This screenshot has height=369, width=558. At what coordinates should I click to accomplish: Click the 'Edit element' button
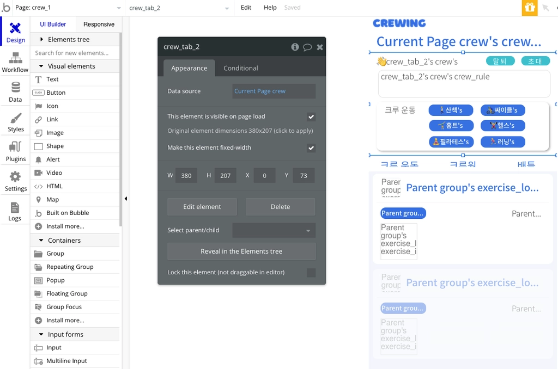202,207
